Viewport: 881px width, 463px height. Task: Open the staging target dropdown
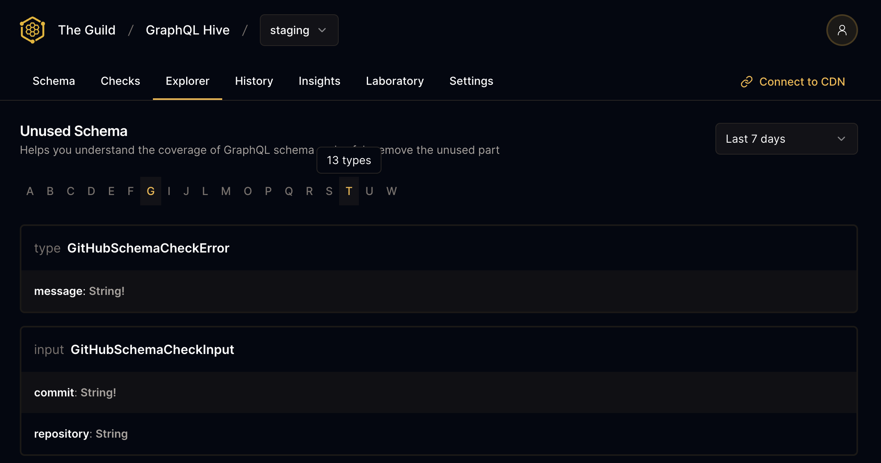point(299,30)
